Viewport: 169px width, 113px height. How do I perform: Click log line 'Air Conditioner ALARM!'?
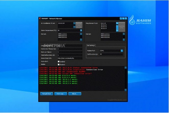pos(62,72)
